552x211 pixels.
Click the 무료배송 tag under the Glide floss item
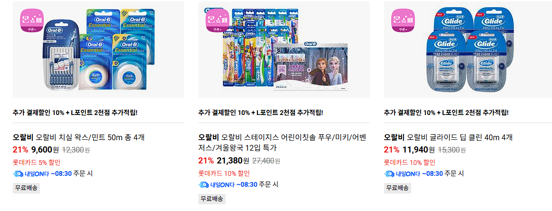(x=397, y=188)
